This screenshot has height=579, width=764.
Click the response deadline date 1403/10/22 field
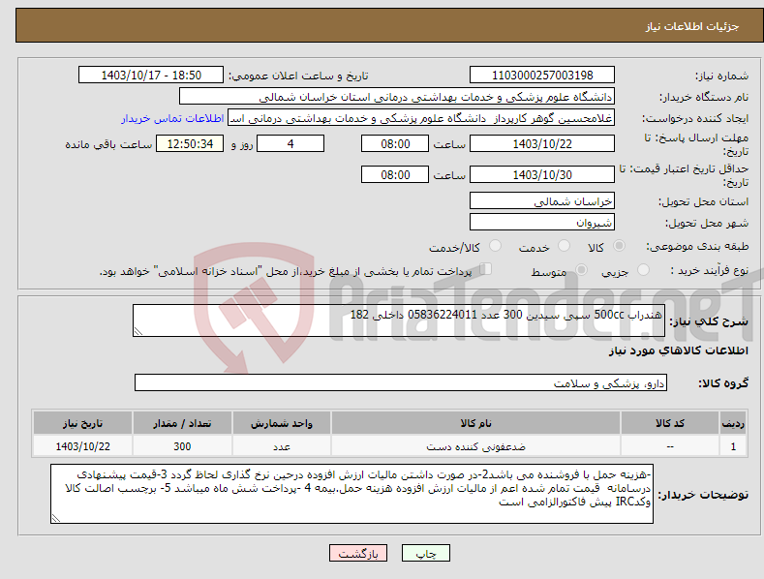tap(542, 143)
